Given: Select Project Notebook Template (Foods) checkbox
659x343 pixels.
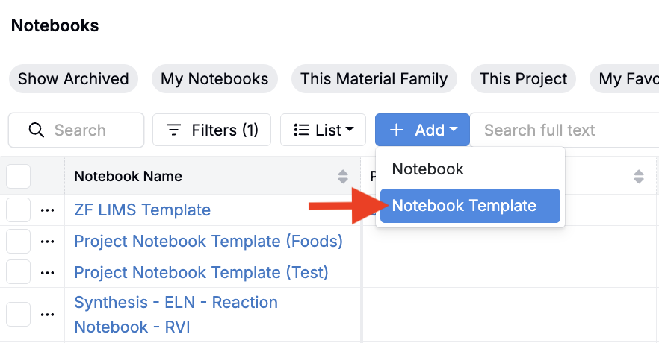Looking at the screenshot, I should [19, 242].
